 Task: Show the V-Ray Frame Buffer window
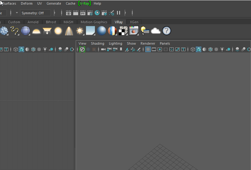(134, 31)
